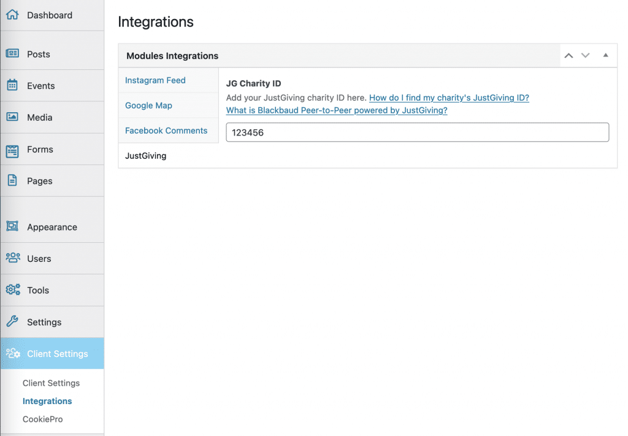Click the JG Charity ID input field

point(417,132)
